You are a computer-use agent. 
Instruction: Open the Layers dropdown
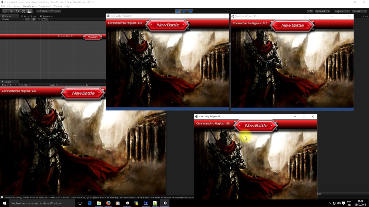pos(342,11)
